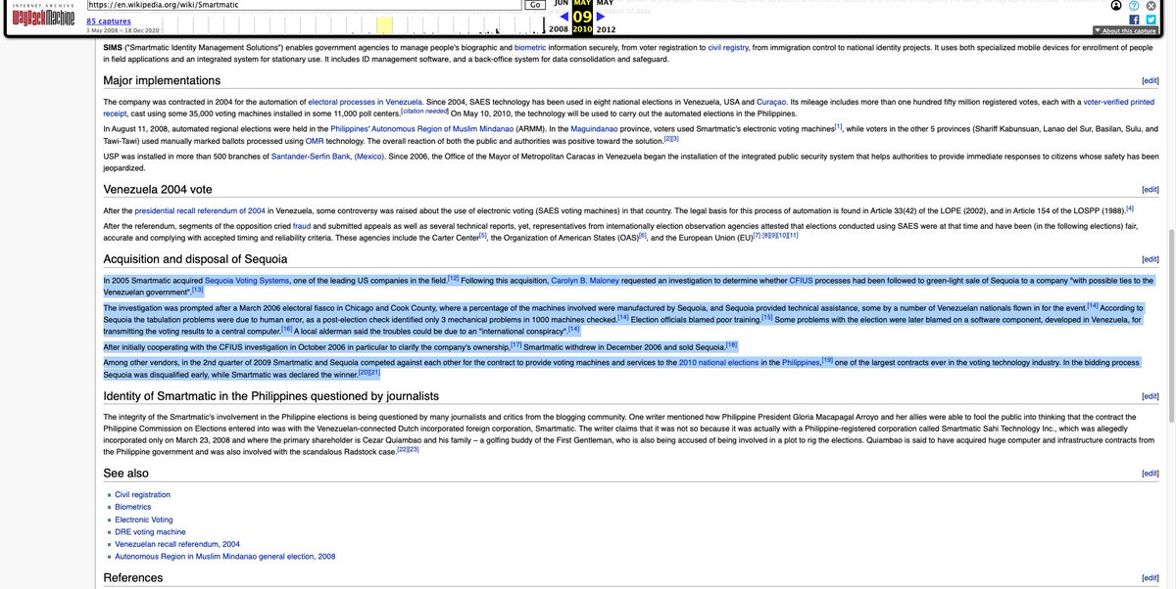Open the Carolyn B. Maloney link
The image size is (1176, 589).
pos(584,281)
